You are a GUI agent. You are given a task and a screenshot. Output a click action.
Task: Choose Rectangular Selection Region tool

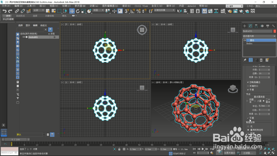click(59, 11)
